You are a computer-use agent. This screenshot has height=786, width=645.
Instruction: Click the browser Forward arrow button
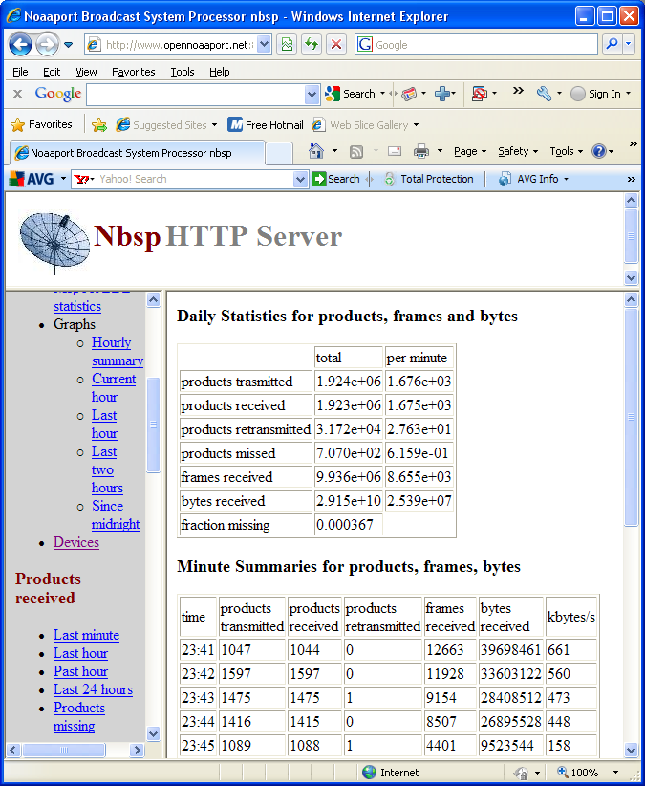tap(48, 45)
